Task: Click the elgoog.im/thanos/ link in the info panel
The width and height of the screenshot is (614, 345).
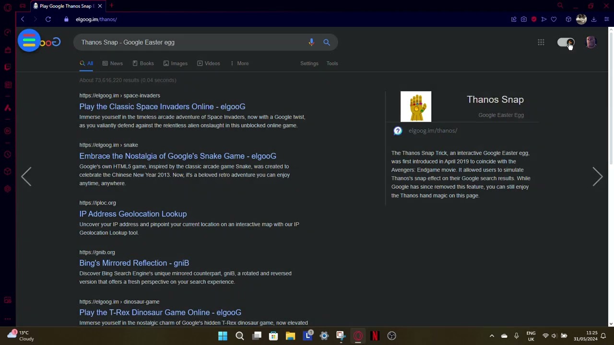Action: (x=433, y=130)
